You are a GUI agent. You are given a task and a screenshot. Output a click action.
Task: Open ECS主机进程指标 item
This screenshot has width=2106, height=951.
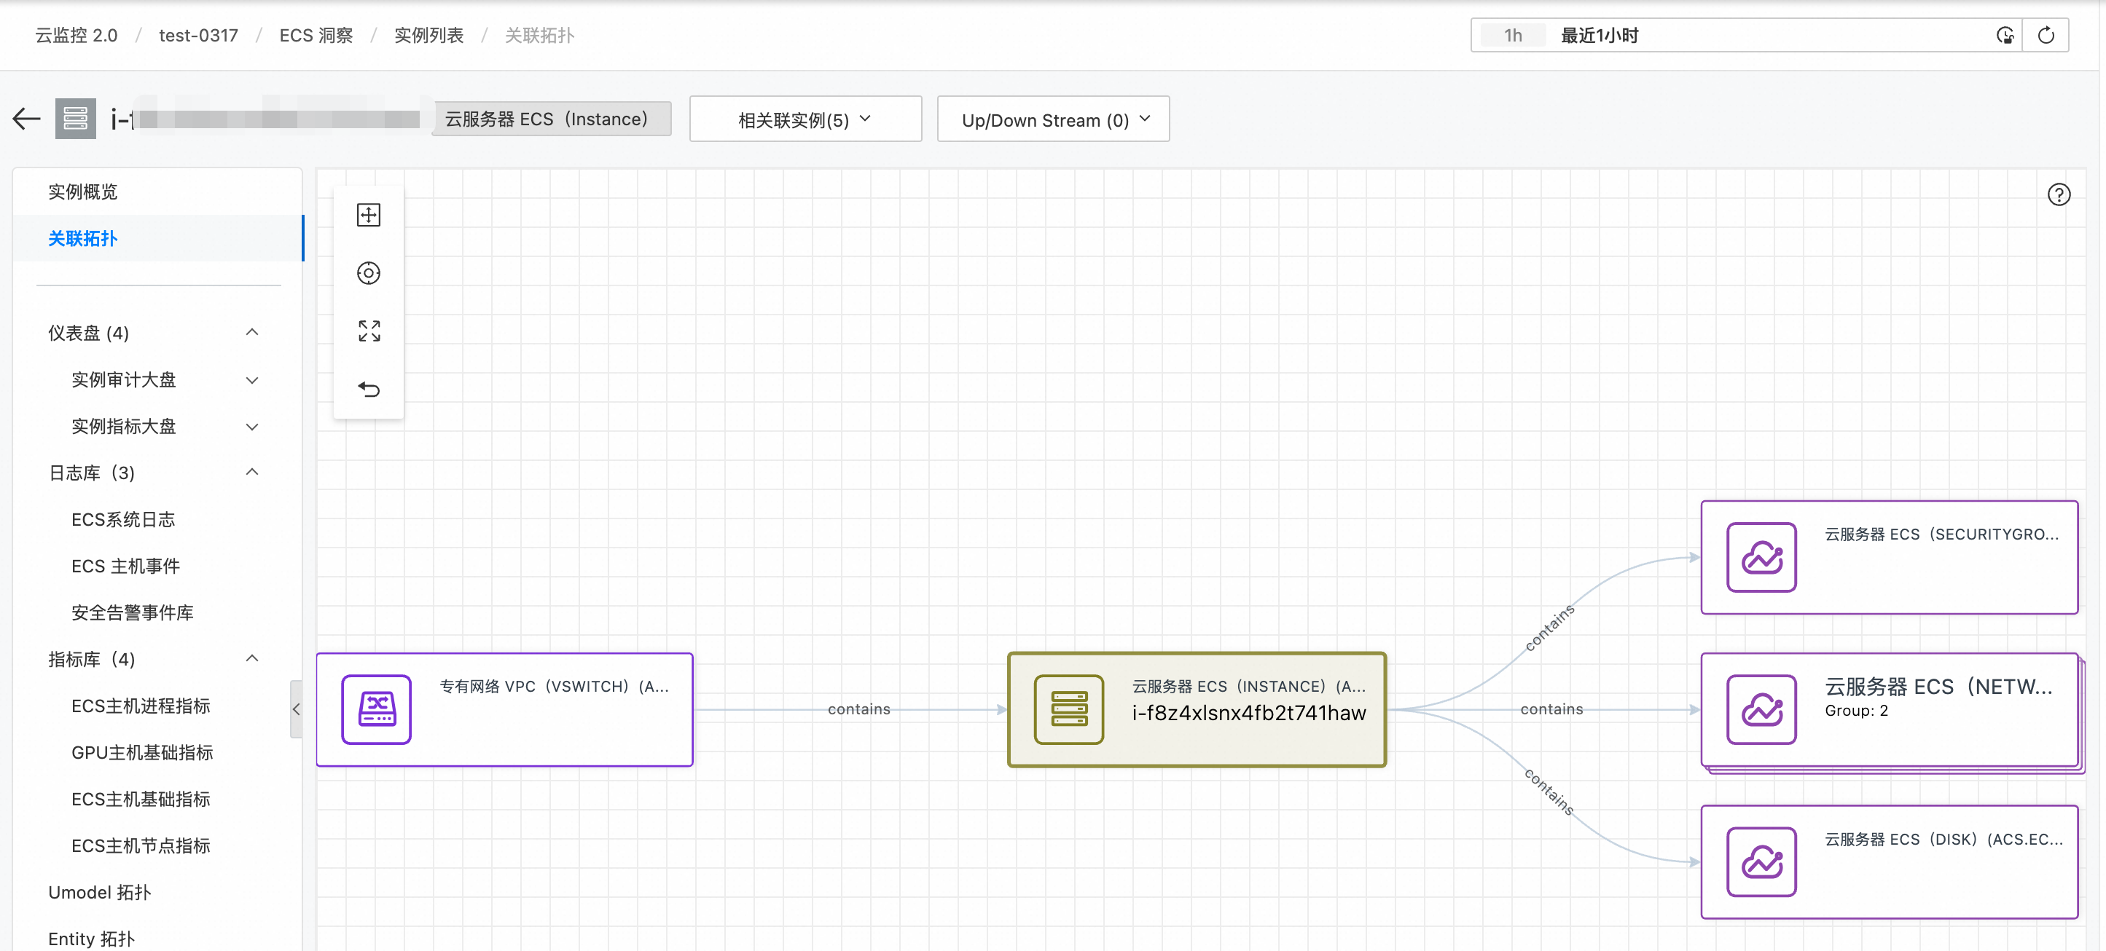pyautogui.click(x=141, y=706)
